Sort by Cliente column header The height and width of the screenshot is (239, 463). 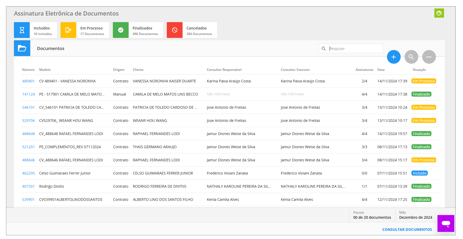point(138,70)
